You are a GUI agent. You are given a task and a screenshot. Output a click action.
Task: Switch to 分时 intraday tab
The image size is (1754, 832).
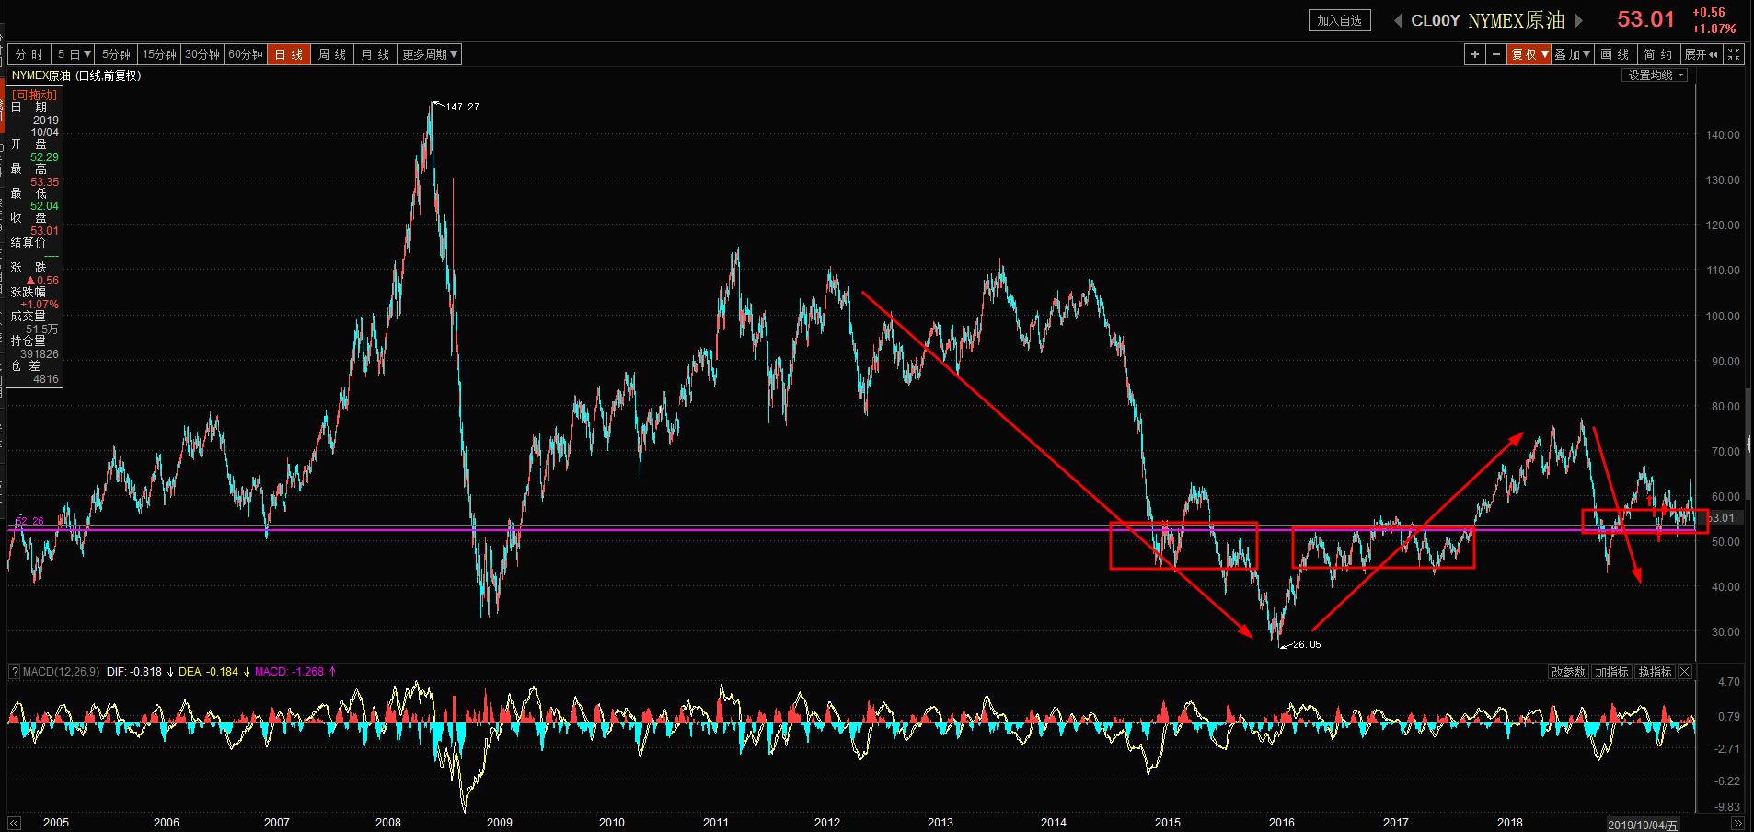[29, 54]
